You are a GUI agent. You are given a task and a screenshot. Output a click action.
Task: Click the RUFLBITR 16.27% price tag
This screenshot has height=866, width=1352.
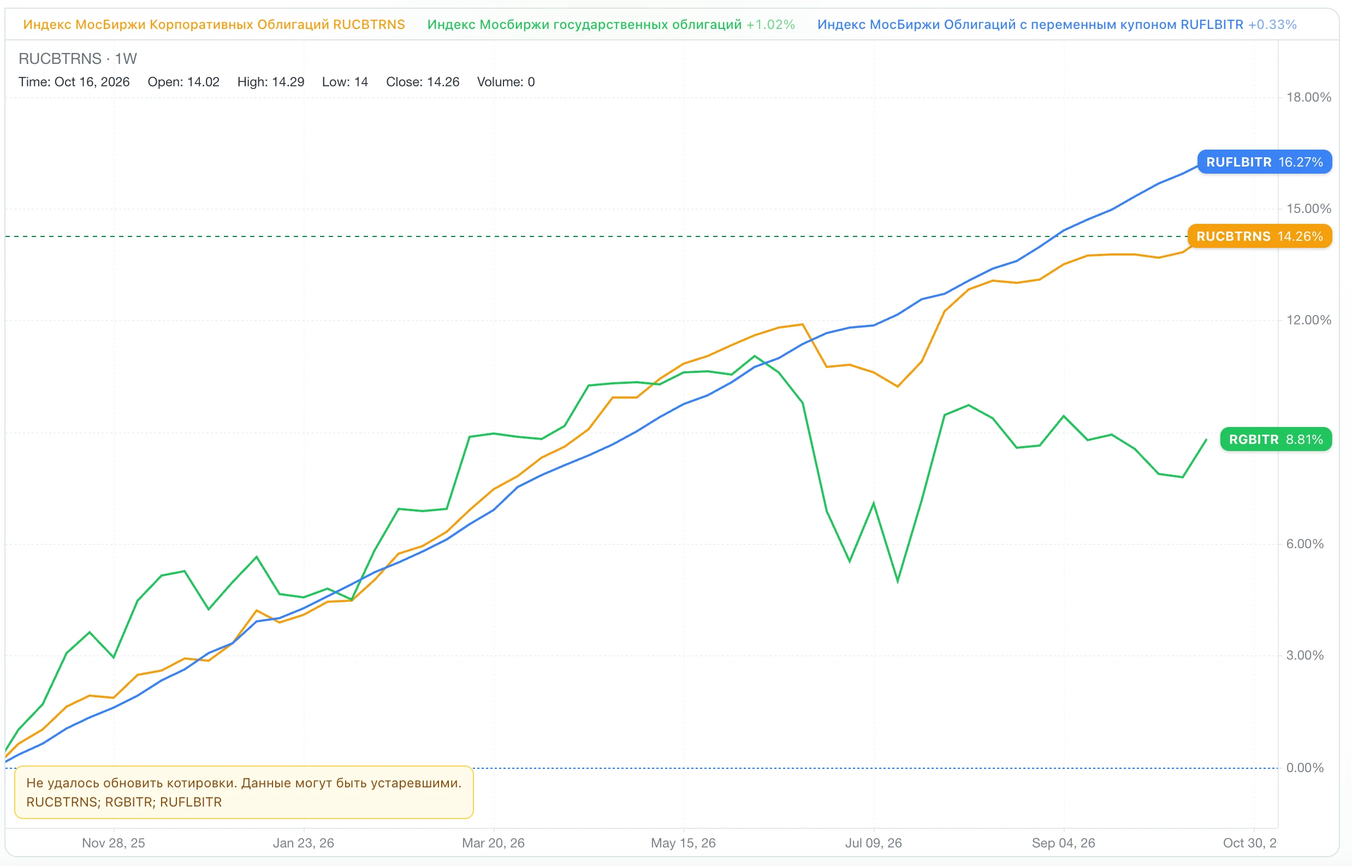coord(1264,162)
